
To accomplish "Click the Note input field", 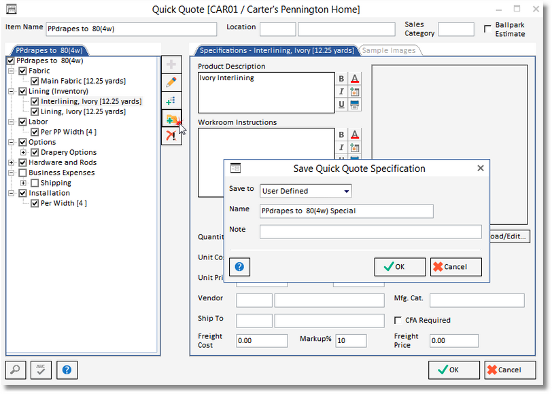I will (x=370, y=232).
